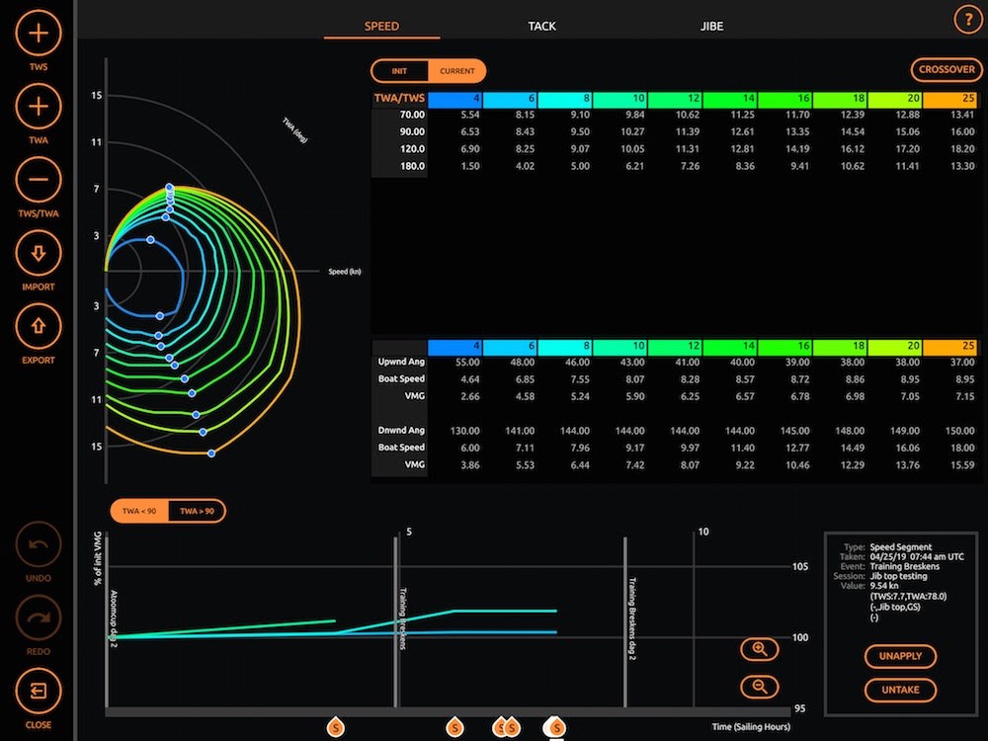Open the help question mark icon
988x741 pixels.
(x=967, y=20)
